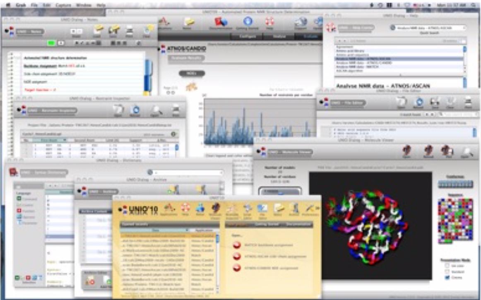Click the Reload icon in Molecule Viewer
Image resolution: width=481 pixels, height=300 pixels.
(x=428, y=152)
